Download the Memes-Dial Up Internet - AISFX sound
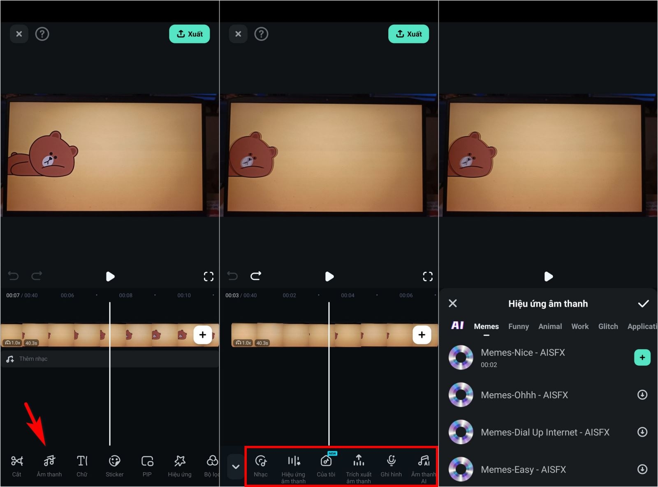The image size is (658, 487). pos(642,432)
